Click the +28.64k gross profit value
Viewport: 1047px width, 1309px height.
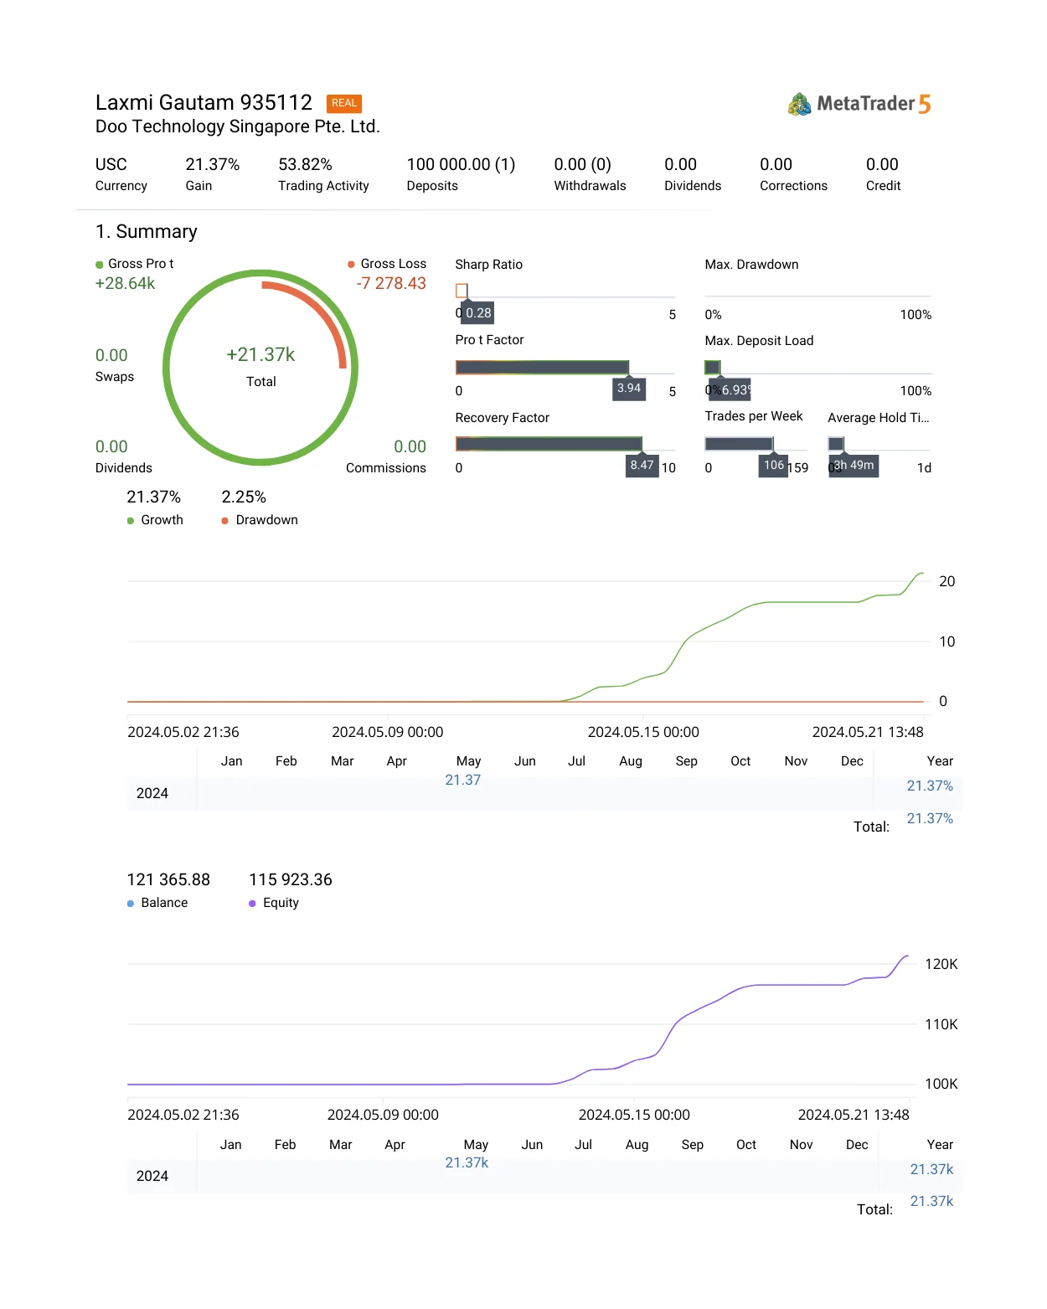pyautogui.click(x=126, y=284)
